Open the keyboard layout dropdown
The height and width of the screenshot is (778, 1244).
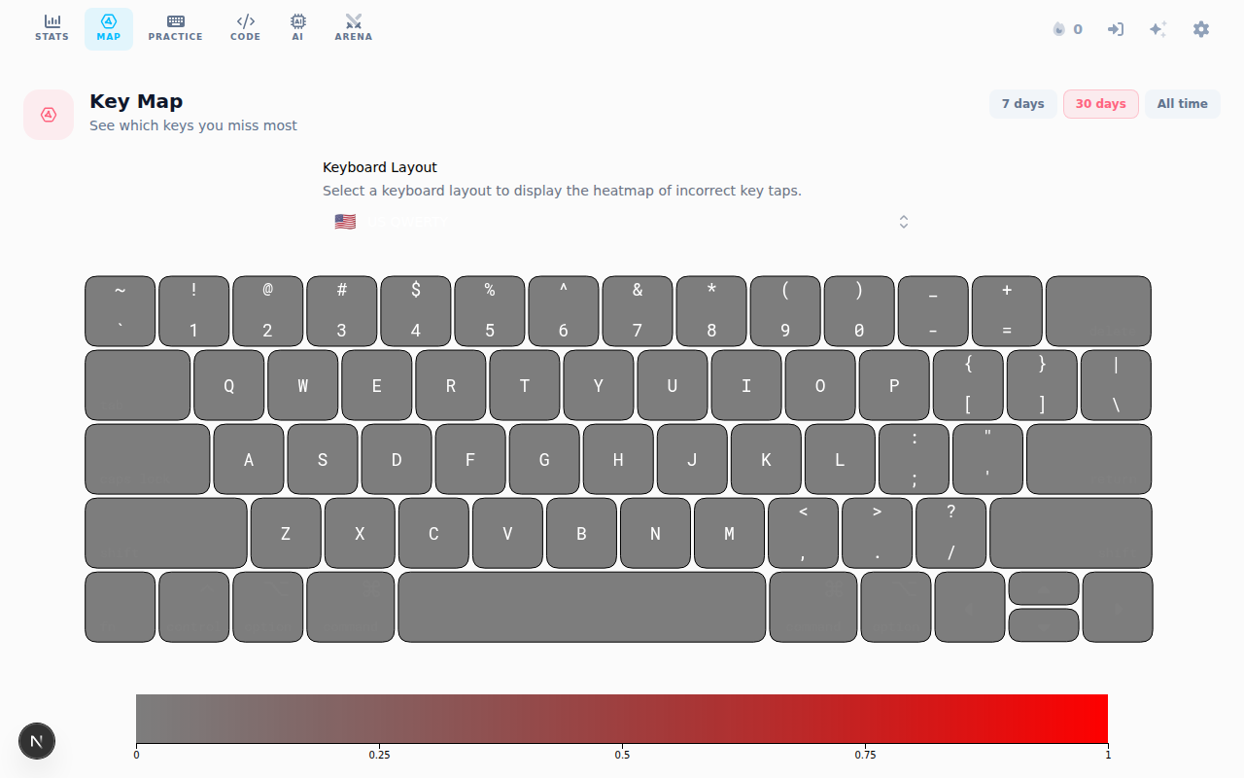coord(622,222)
